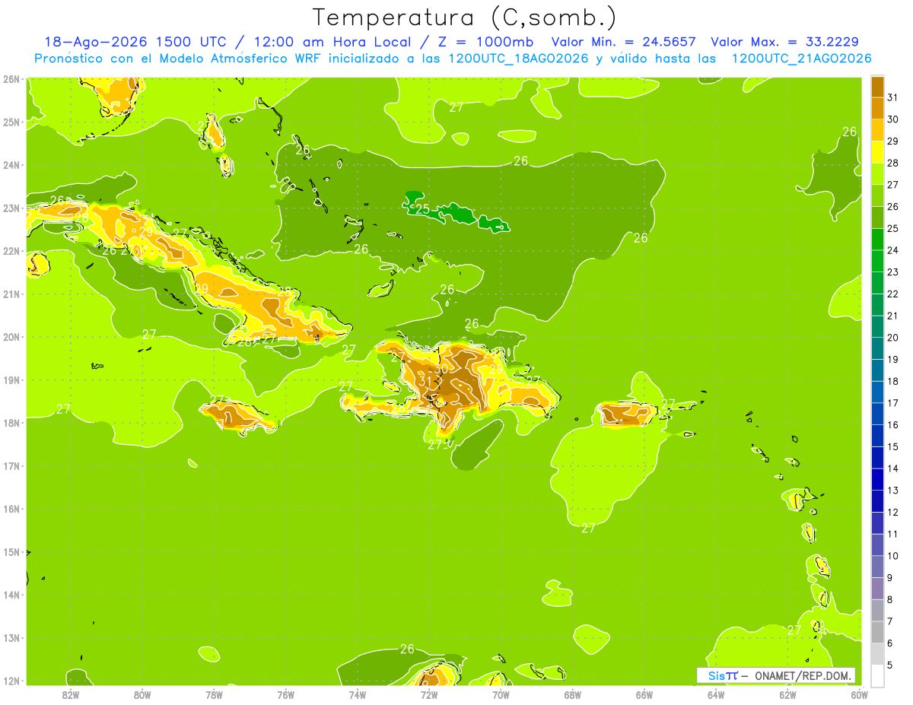Select the 22N latitude axis label
Image resolution: width=913 pixels, height=705 pixels.
tap(11, 251)
